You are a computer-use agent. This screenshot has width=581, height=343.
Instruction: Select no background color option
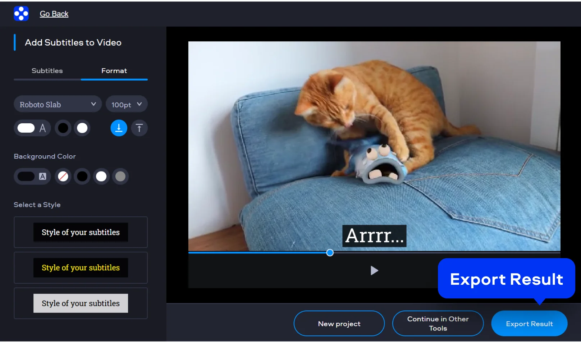pyautogui.click(x=63, y=176)
